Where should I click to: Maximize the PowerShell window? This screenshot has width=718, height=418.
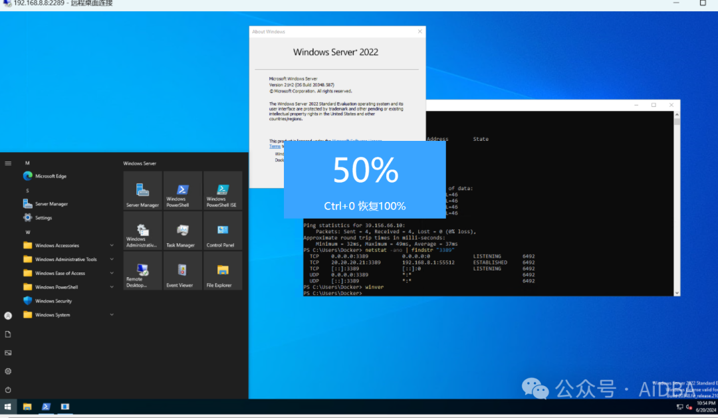[654, 105]
